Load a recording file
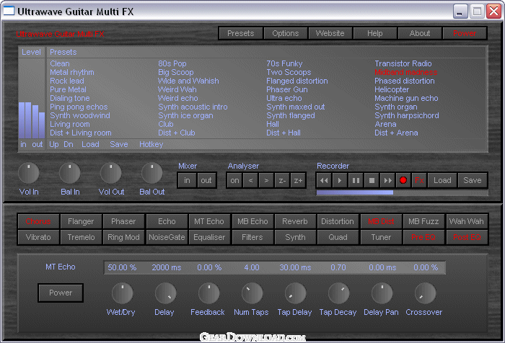 pos(442,181)
